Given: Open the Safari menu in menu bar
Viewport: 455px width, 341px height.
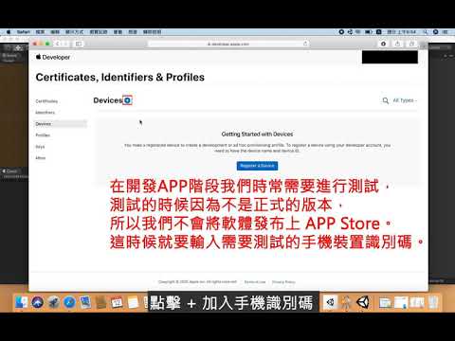Looking at the screenshot, I should coord(24,32).
